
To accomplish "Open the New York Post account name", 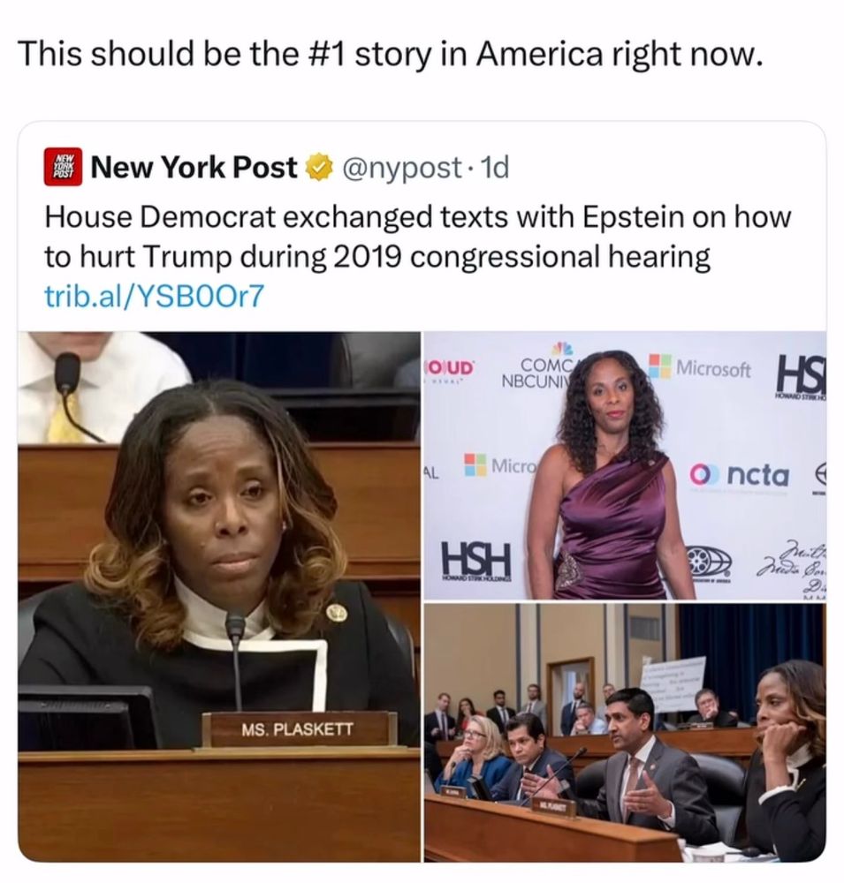I will tap(194, 167).
